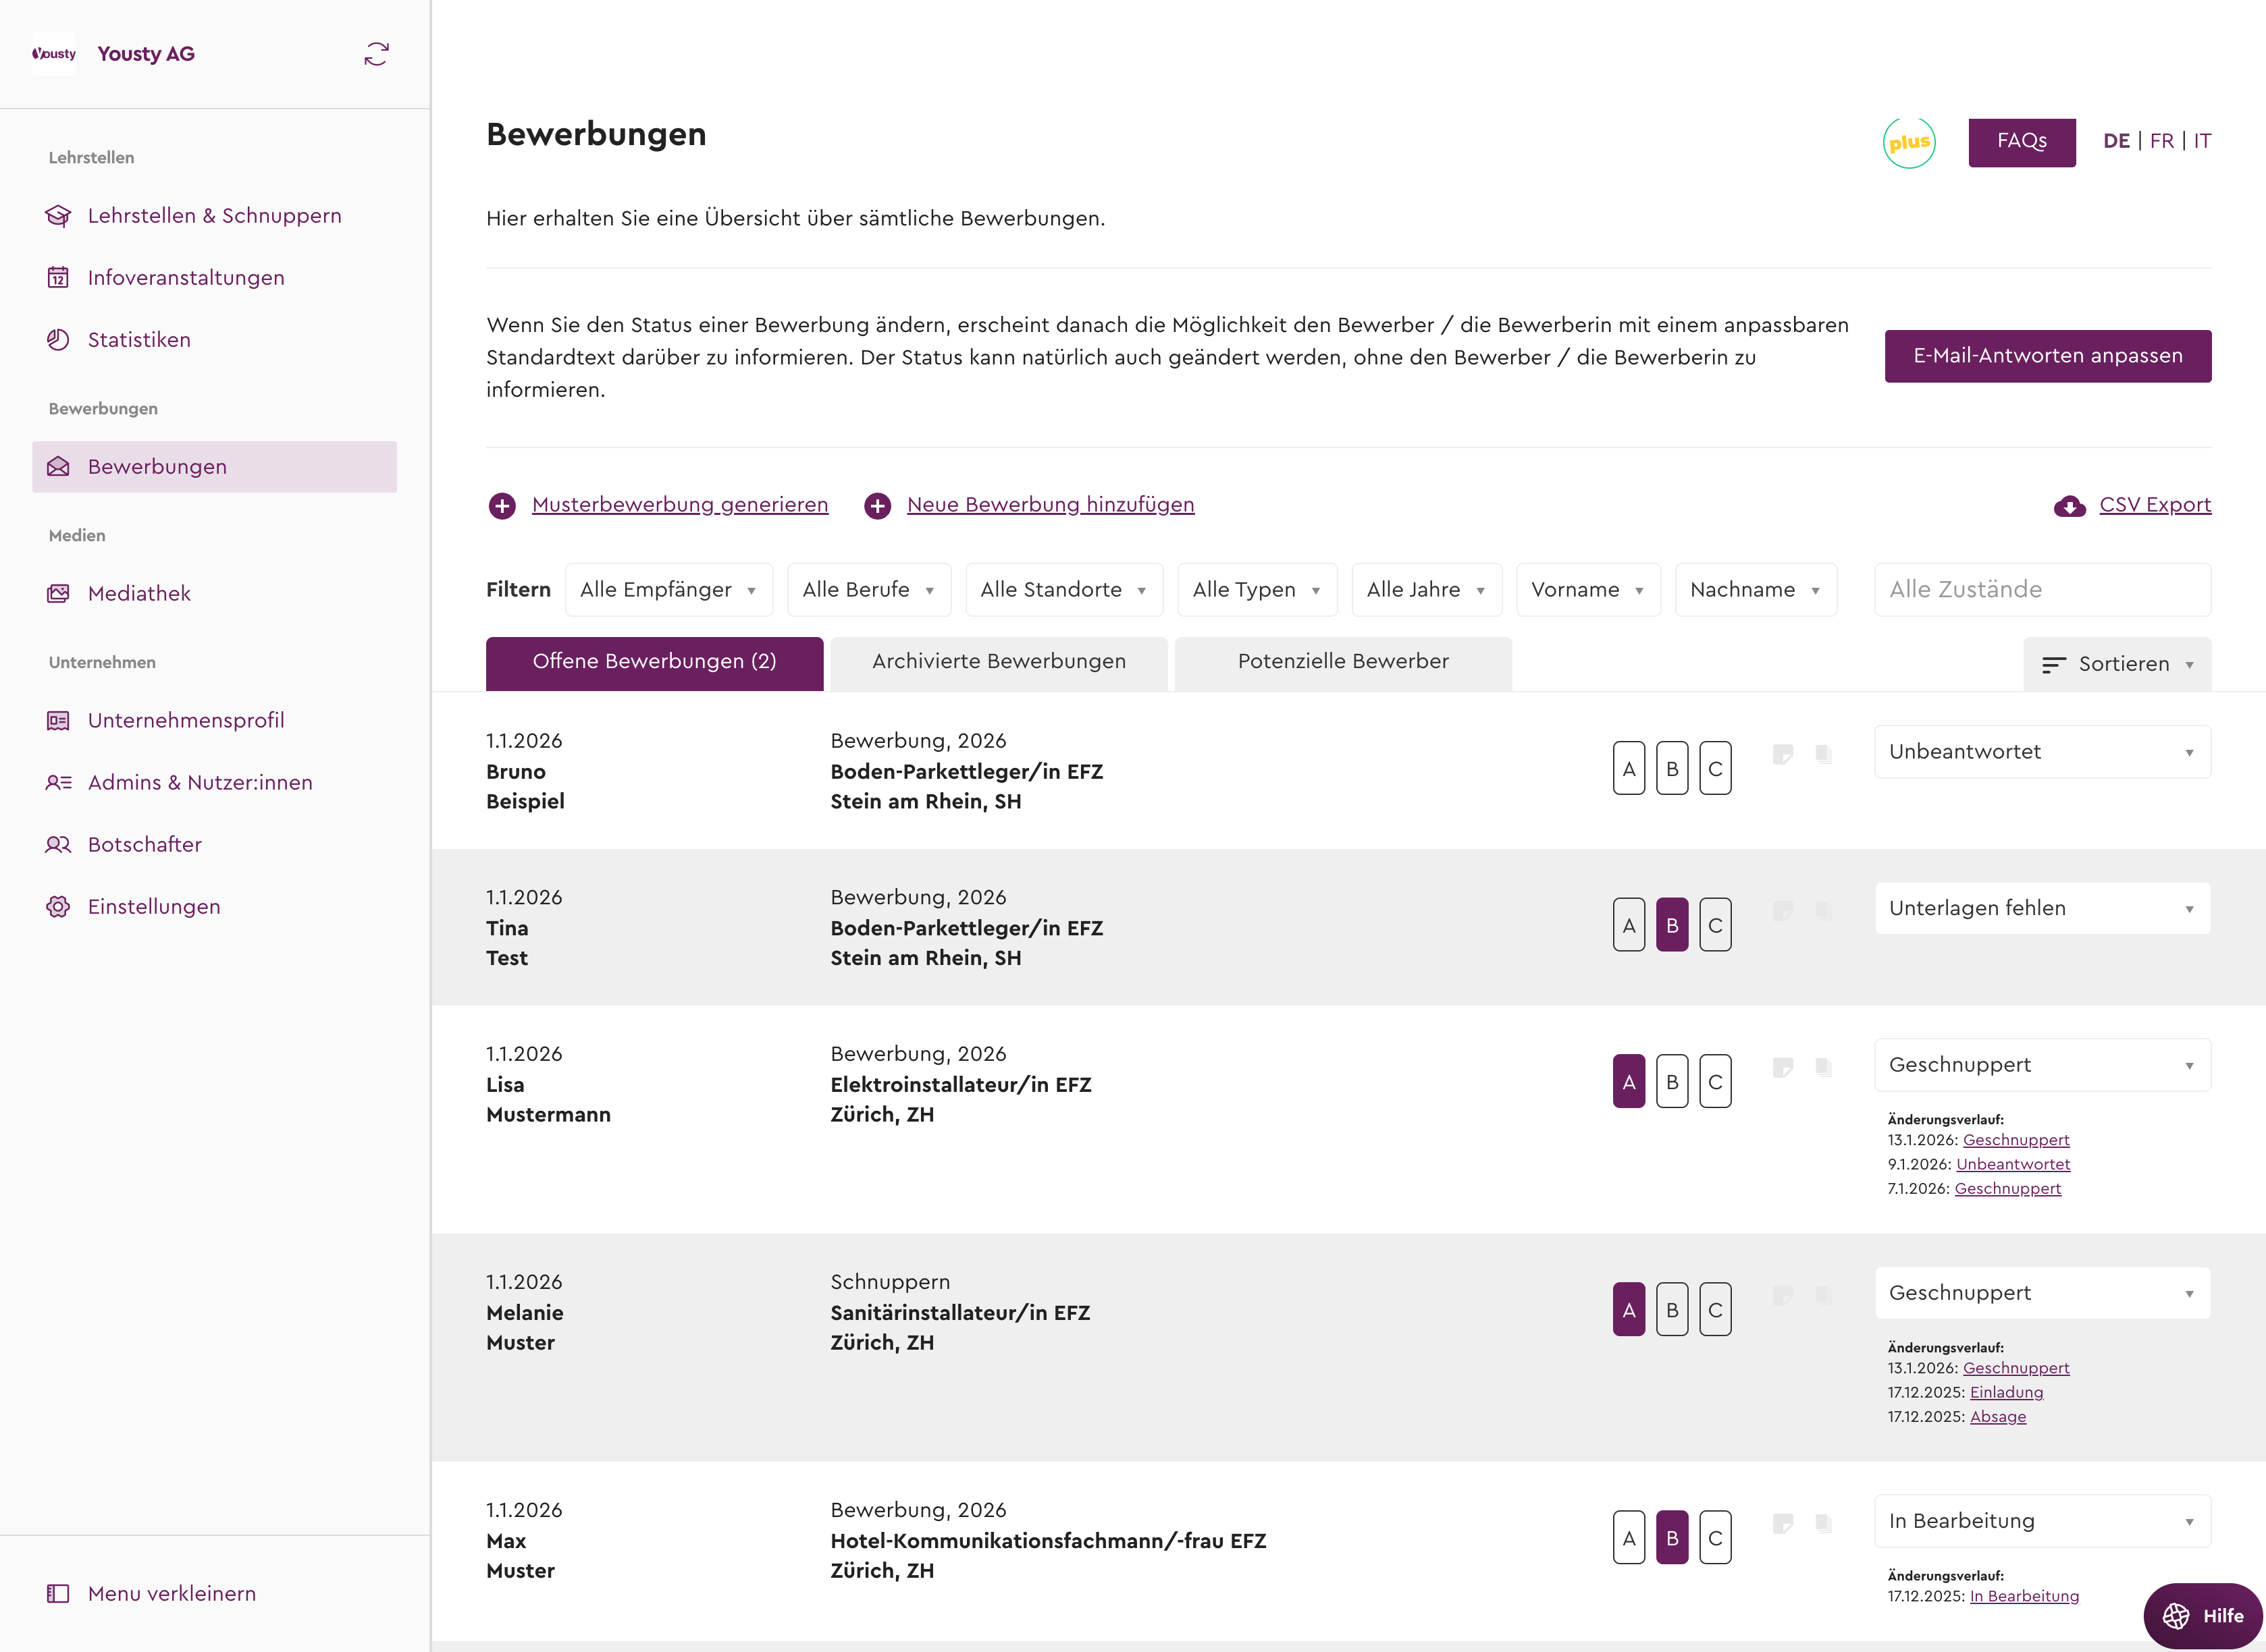Open E-Mail-Antworten anpassen

click(2047, 355)
